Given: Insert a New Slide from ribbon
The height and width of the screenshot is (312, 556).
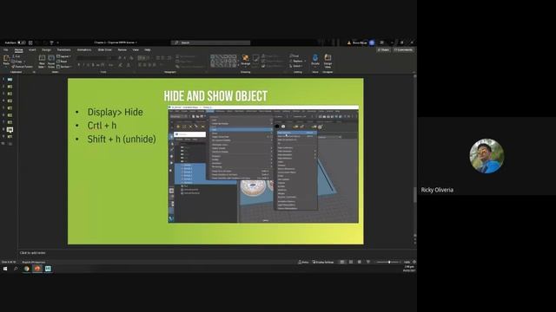Looking at the screenshot, I should pyautogui.click(x=42, y=62).
